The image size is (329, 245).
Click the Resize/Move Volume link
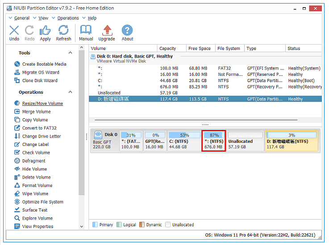[42, 104]
